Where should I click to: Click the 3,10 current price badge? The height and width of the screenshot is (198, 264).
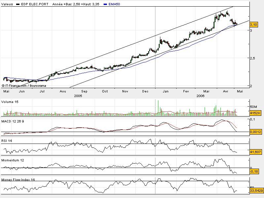pyautogui.click(x=253, y=25)
